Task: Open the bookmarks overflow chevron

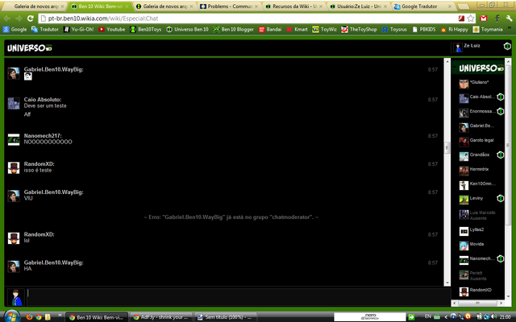Action: tap(510, 29)
